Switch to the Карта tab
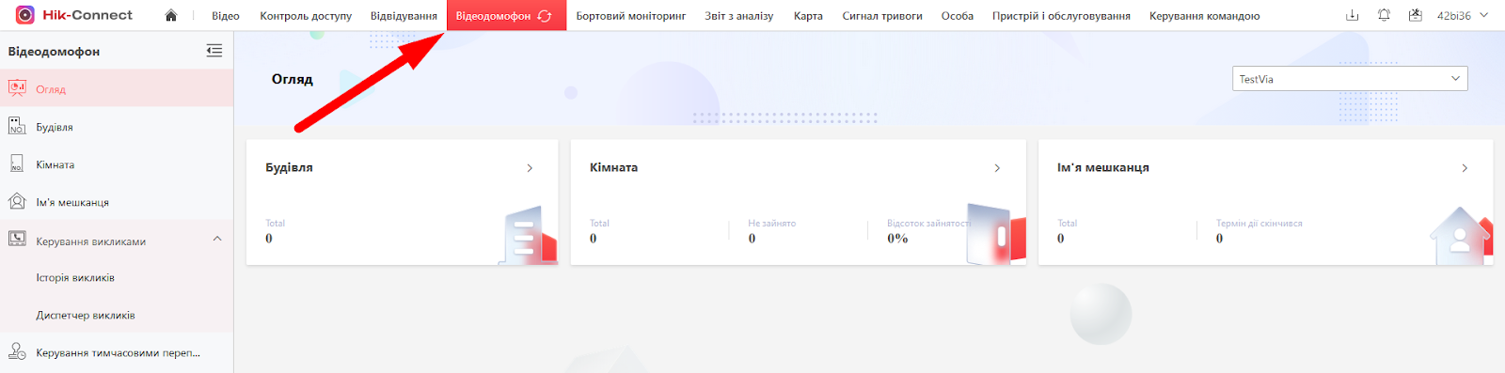1505x373 pixels. 808,16
